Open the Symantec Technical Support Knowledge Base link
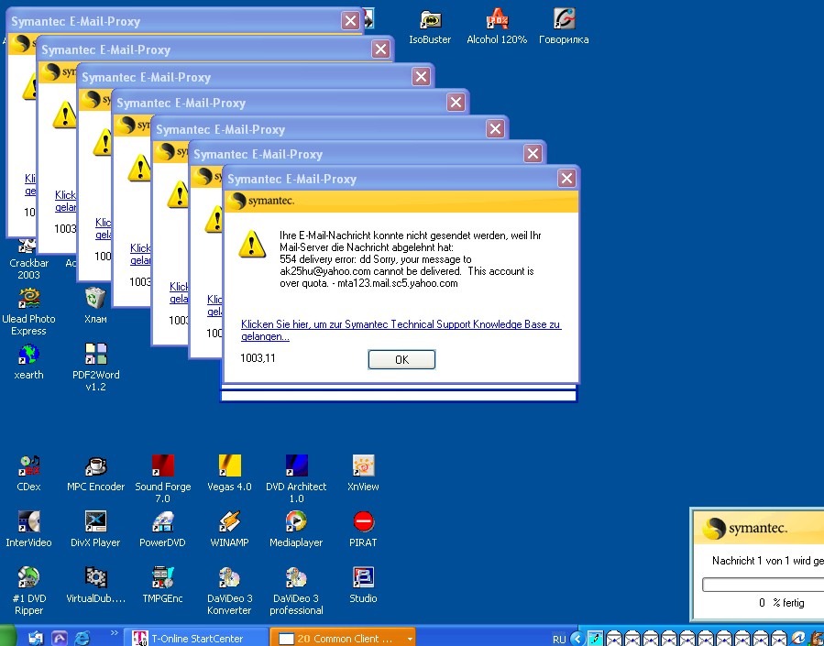 pyautogui.click(x=401, y=330)
